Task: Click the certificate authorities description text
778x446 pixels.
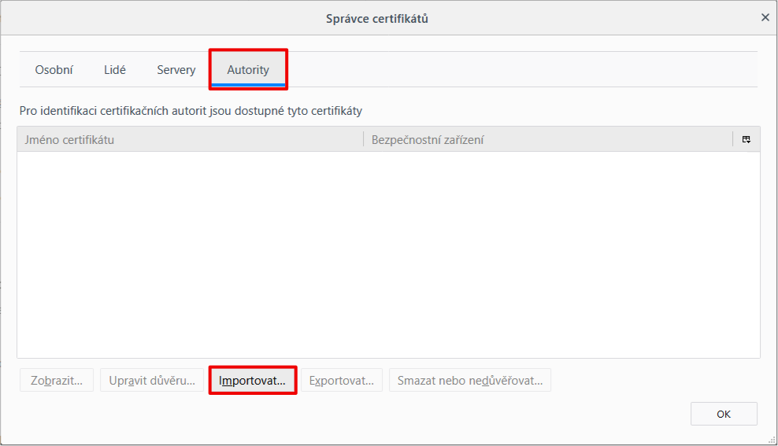Action: click(x=191, y=111)
